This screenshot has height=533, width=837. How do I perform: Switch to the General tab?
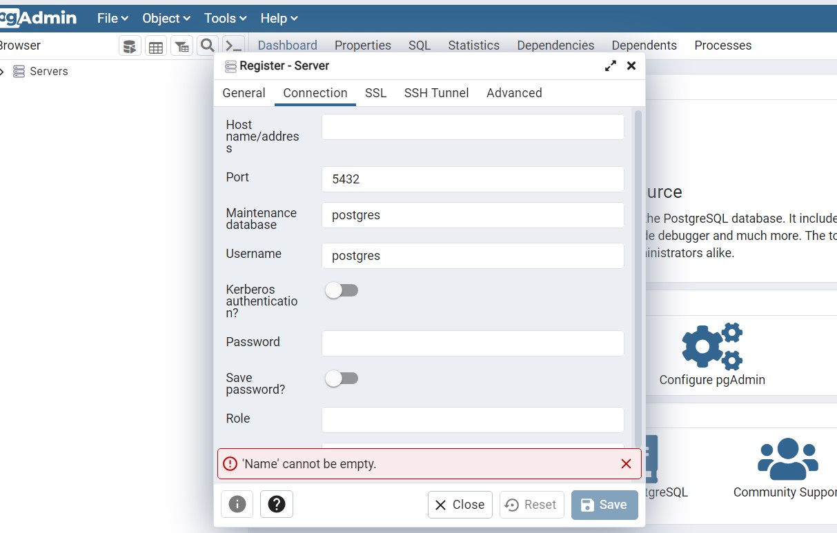244,93
